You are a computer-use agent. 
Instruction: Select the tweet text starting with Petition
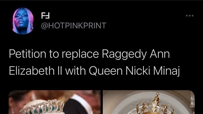[94, 62]
